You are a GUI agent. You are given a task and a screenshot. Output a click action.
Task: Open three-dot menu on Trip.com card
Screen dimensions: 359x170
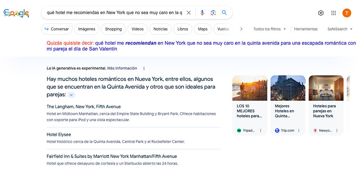(299, 131)
